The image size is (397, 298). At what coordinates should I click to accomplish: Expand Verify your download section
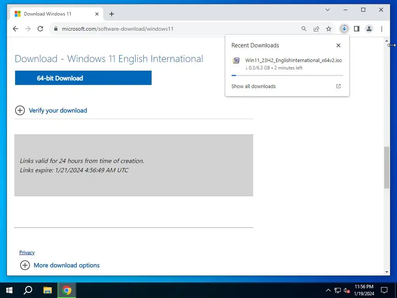point(20,110)
